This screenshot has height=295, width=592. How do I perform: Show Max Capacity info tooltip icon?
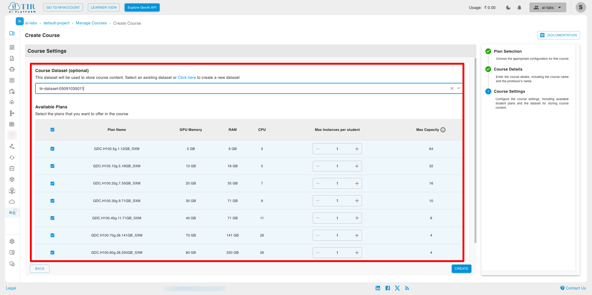(443, 130)
